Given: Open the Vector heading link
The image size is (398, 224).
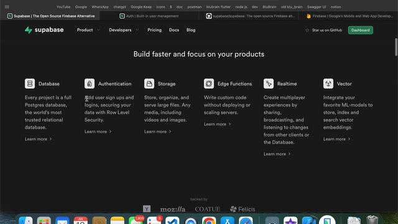Looking at the screenshot, I should (x=344, y=84).
